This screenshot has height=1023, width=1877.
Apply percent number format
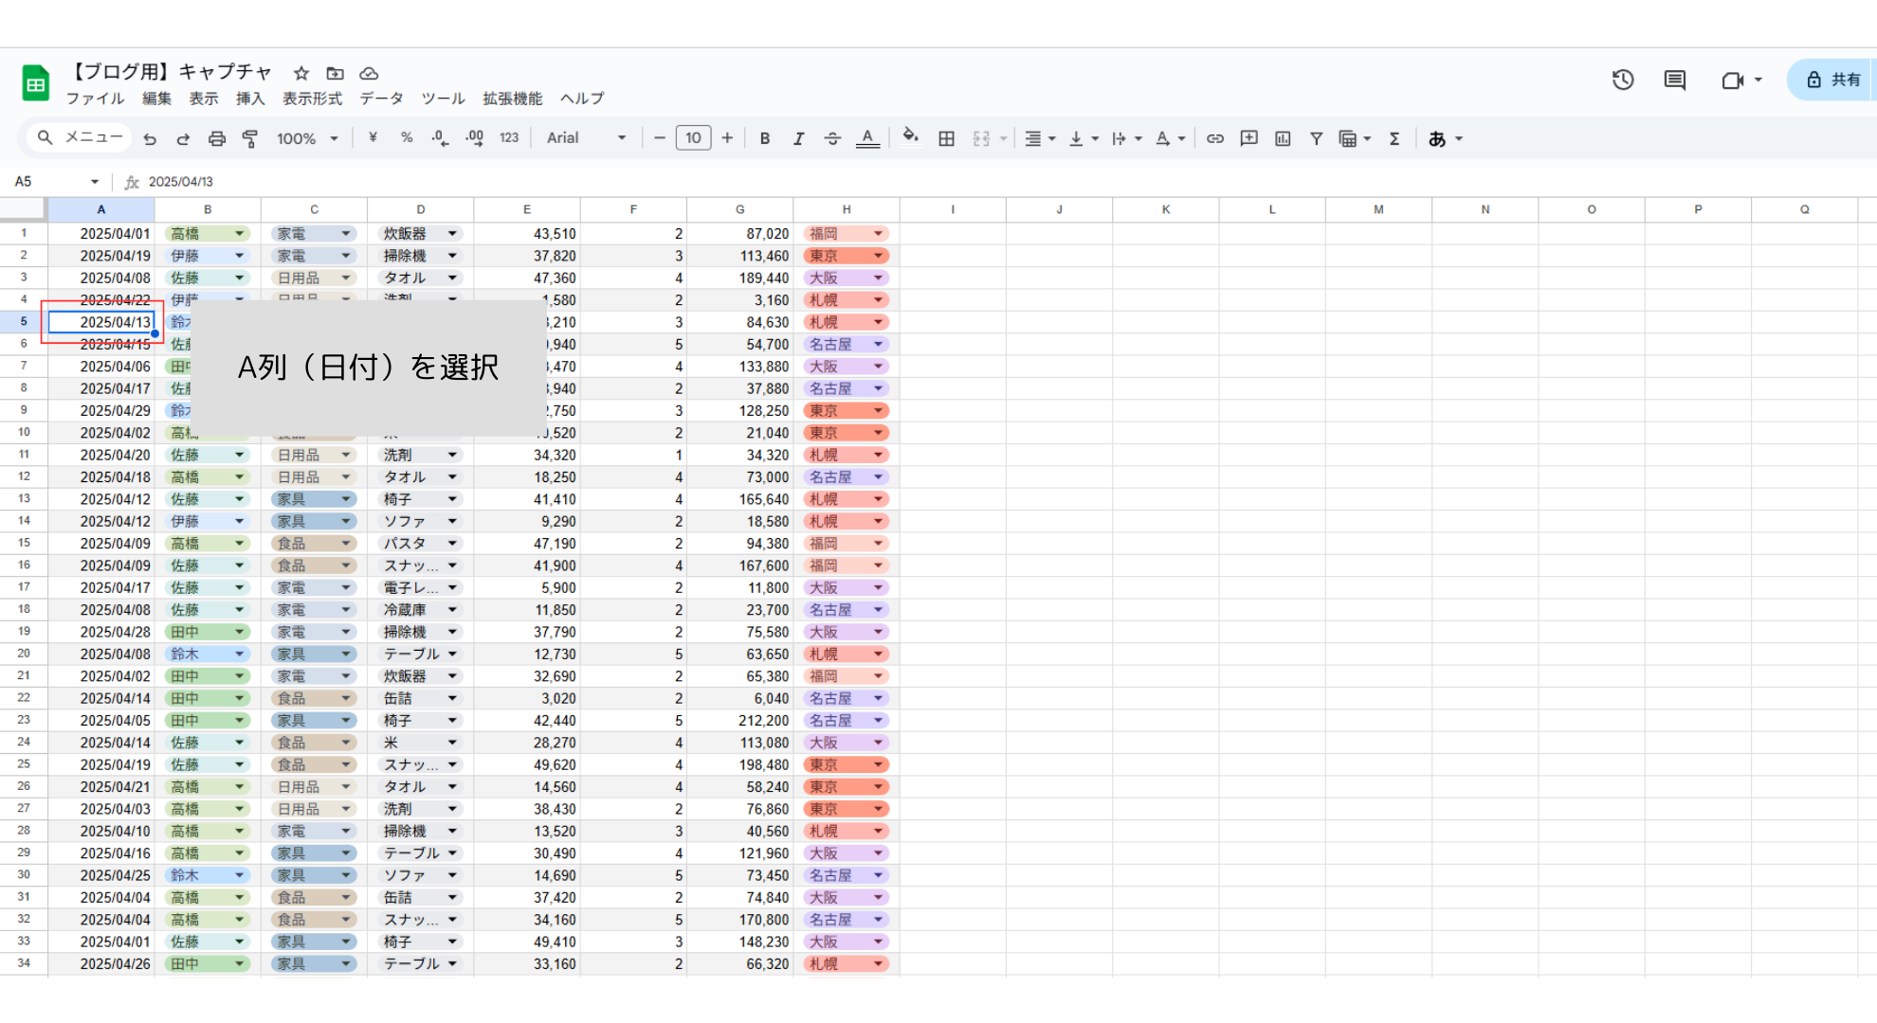pos(407,137)
